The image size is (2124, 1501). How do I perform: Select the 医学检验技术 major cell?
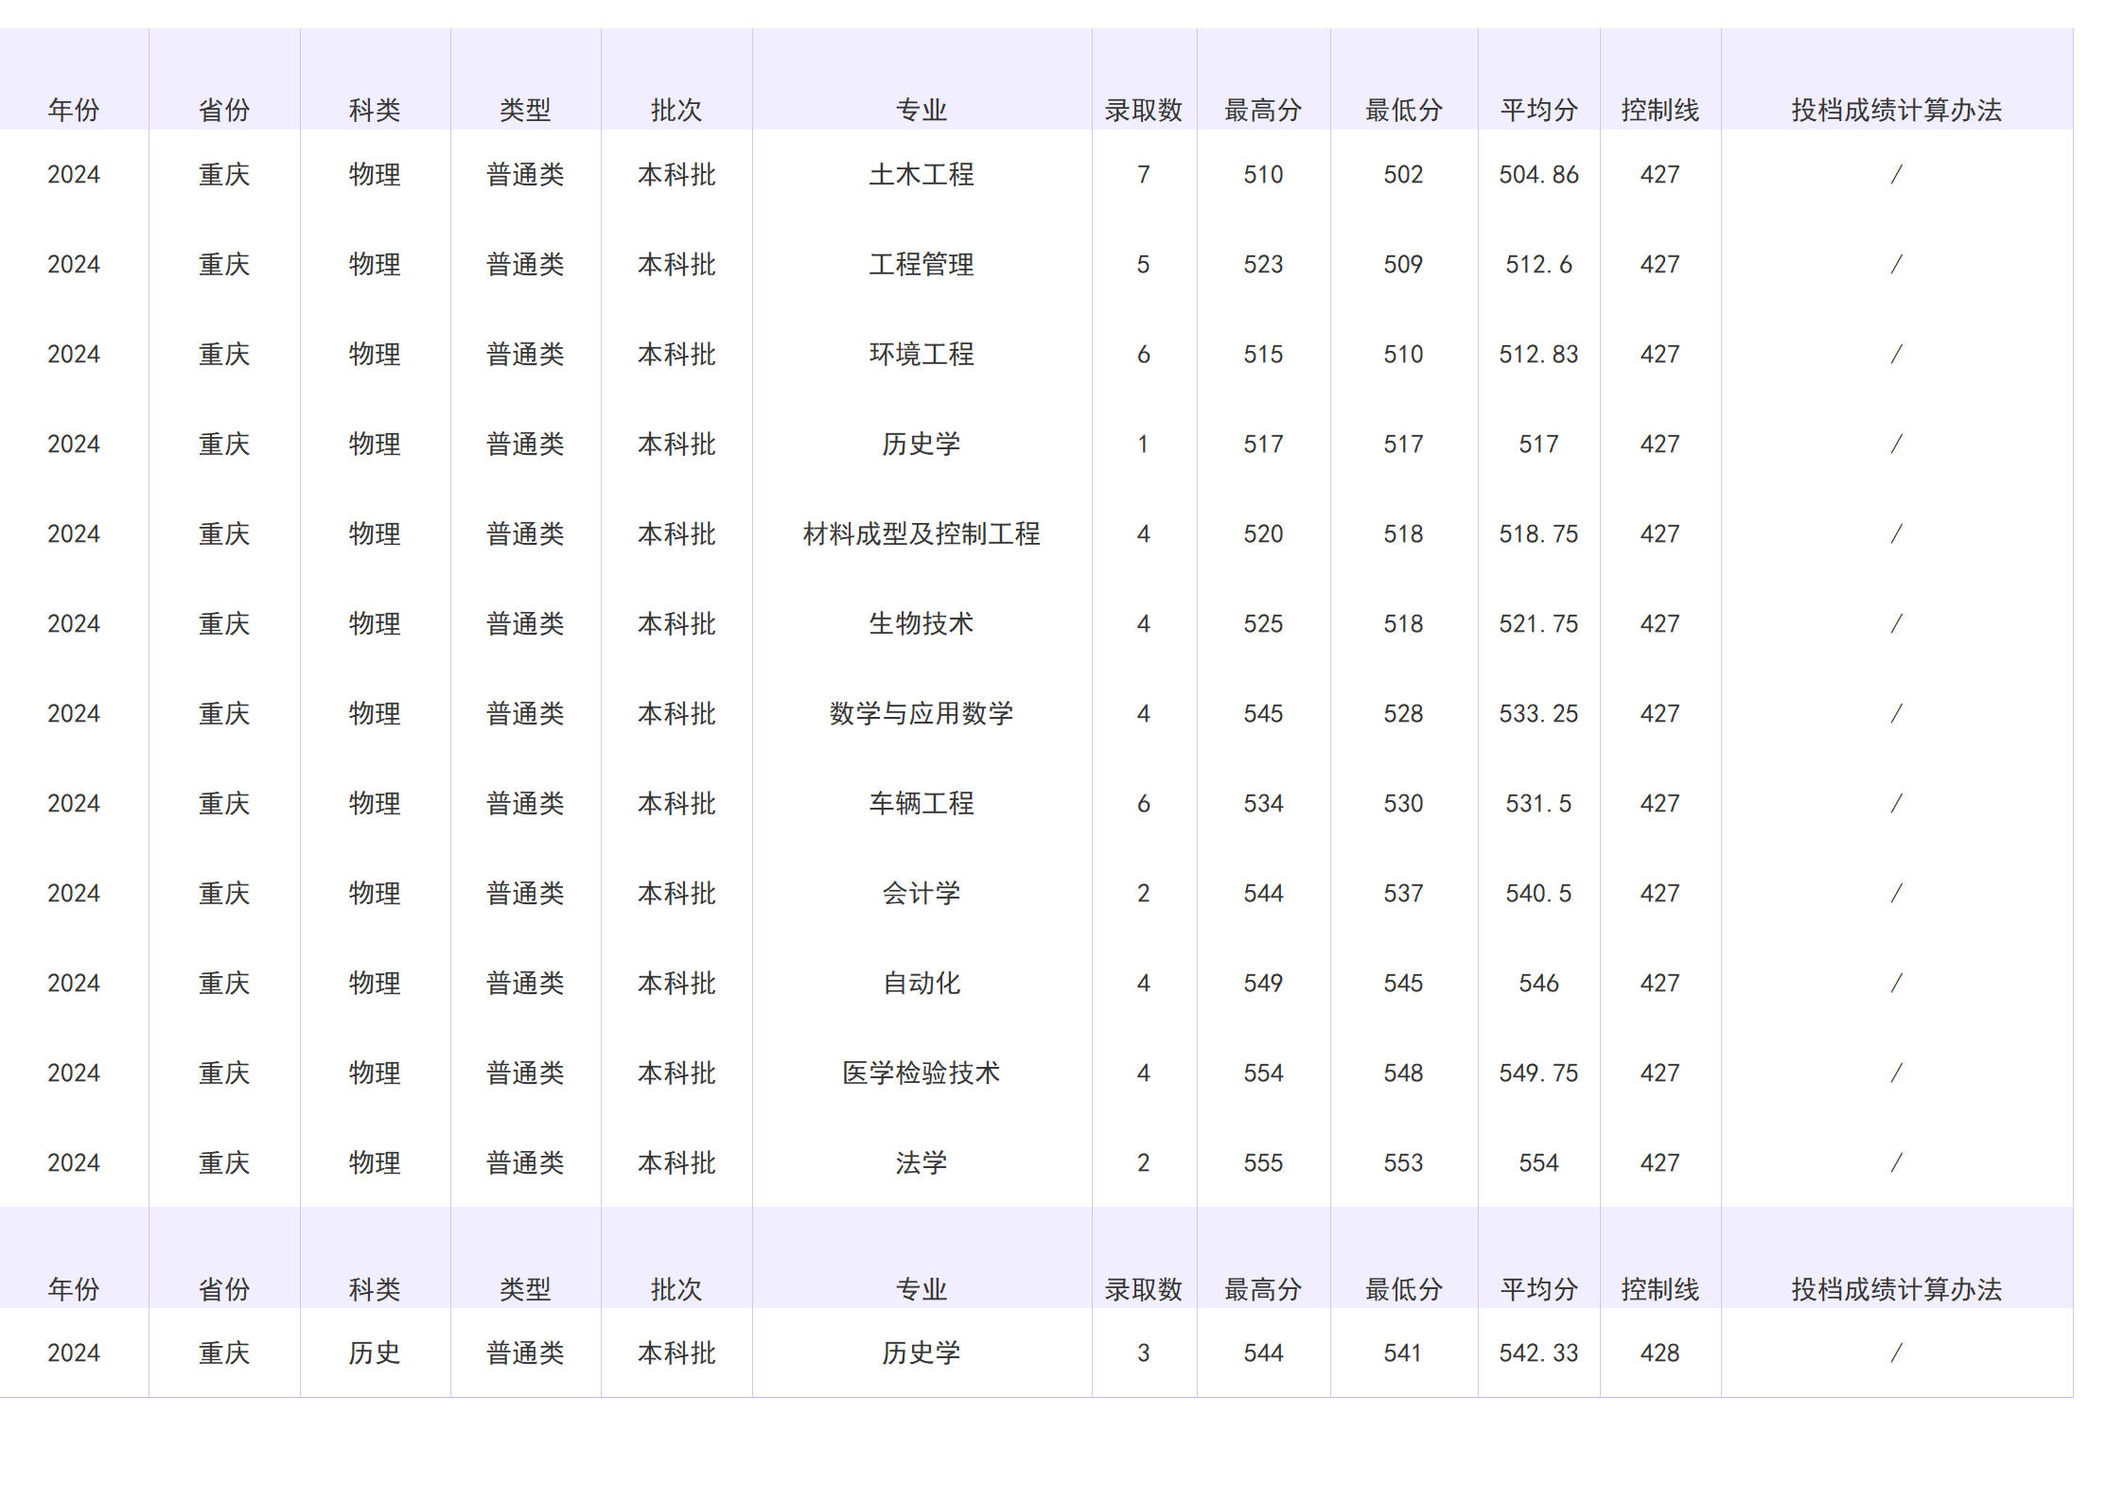pyautogui.click(x=921, y=1073)
